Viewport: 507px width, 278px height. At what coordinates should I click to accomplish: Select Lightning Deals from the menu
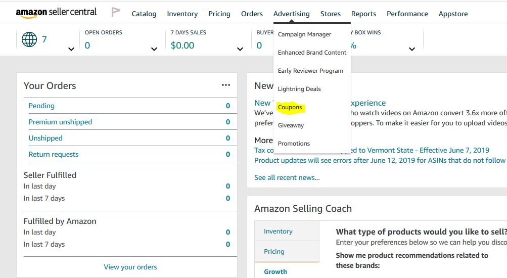tap(299, 89)
